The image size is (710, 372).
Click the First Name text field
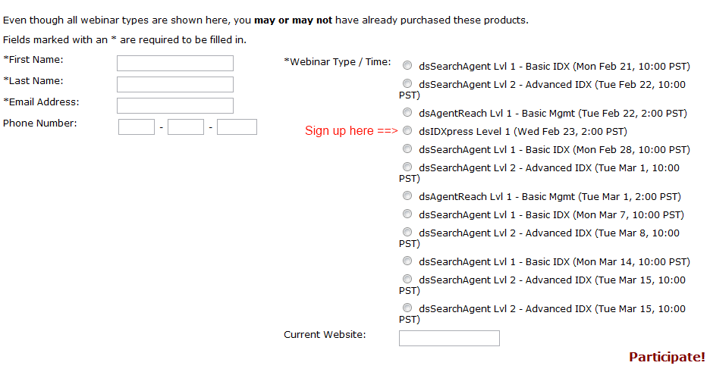[175, 64]
